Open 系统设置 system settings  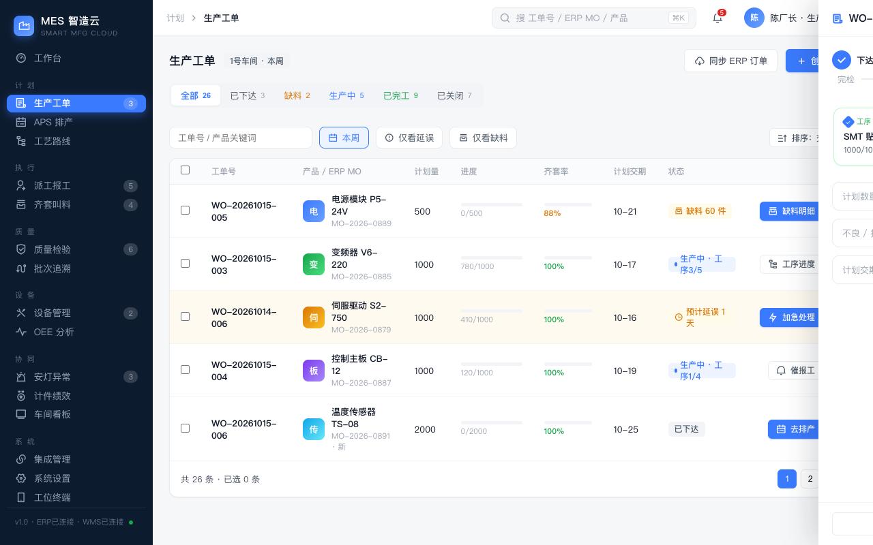pyautogui.click(x=76, y=478)
